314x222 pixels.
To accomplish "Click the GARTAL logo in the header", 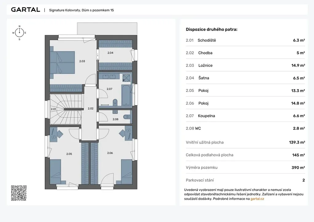I will tap(25, 10).
